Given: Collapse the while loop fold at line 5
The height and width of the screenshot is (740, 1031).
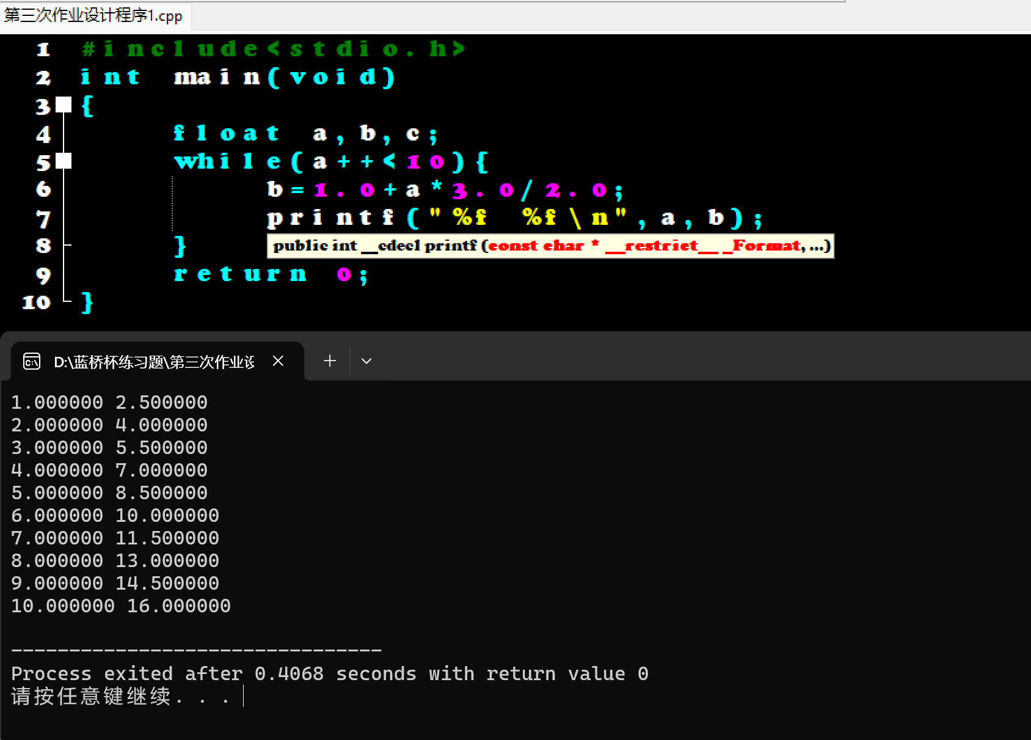Looking at the screenshot, I should (64, 161).
